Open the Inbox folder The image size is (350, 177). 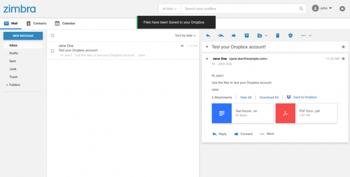pos(23,45)
